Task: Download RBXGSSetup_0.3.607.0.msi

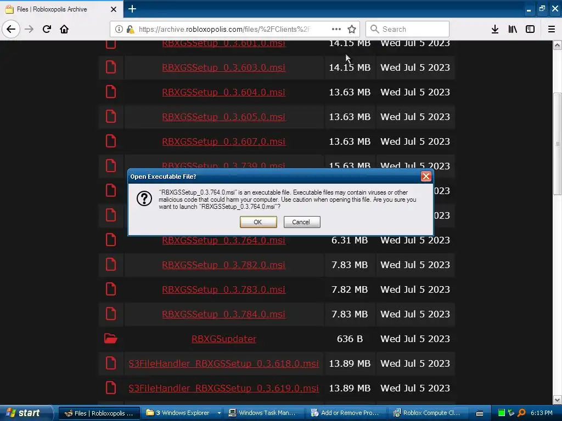Action: 224,141
